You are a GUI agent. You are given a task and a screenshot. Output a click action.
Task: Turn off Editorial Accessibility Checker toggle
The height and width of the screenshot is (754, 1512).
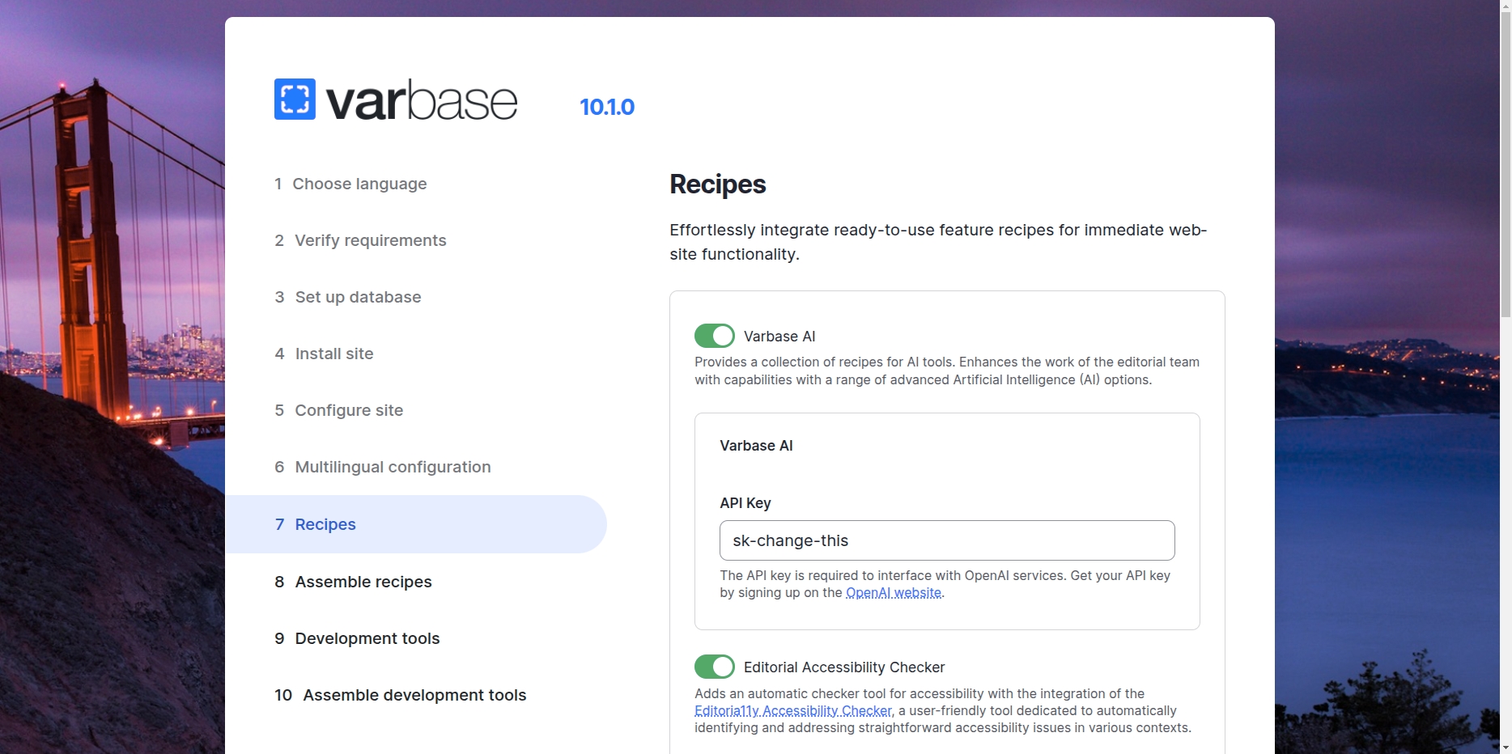(x=714, y=667)
